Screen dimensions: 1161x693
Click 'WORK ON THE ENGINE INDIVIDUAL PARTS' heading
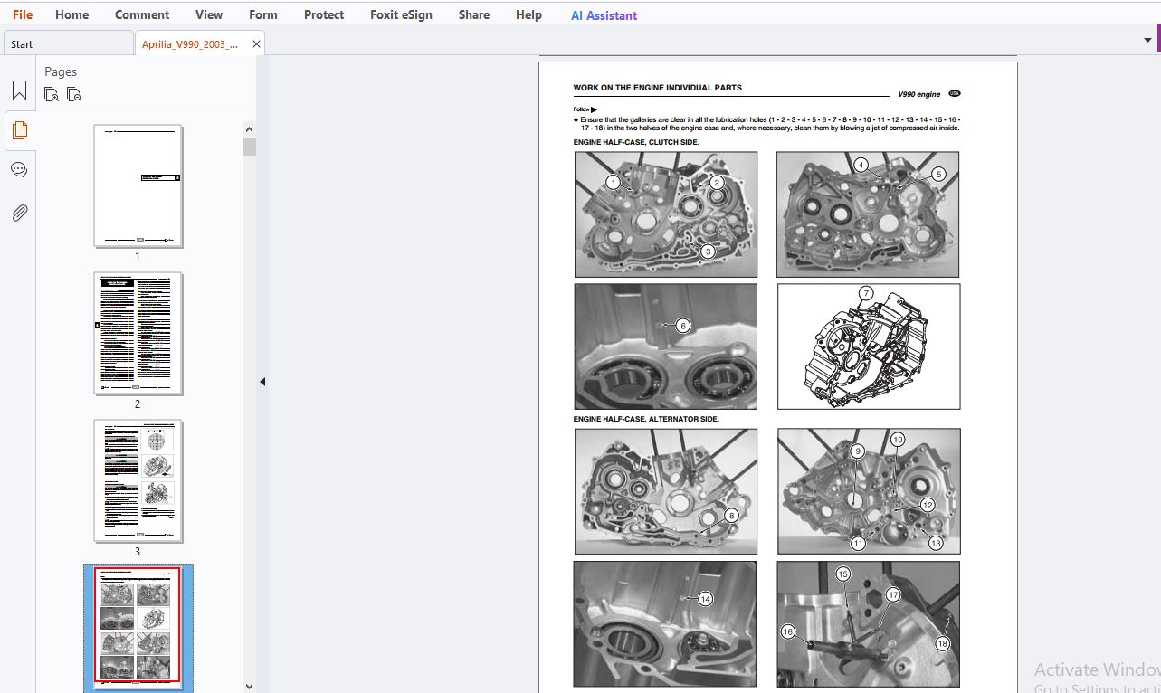[657, 88]
